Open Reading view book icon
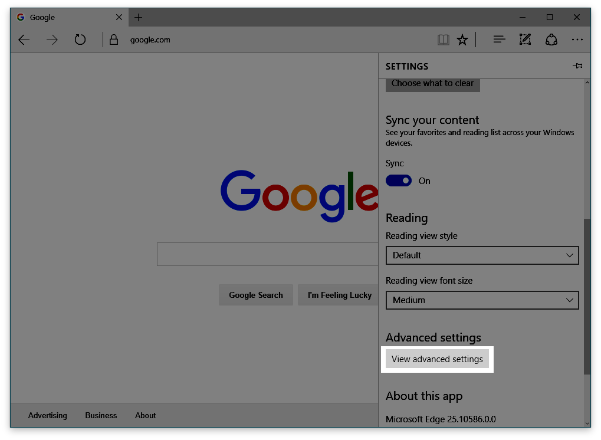Viewport: 601px width, 440px height. point(443,40)
